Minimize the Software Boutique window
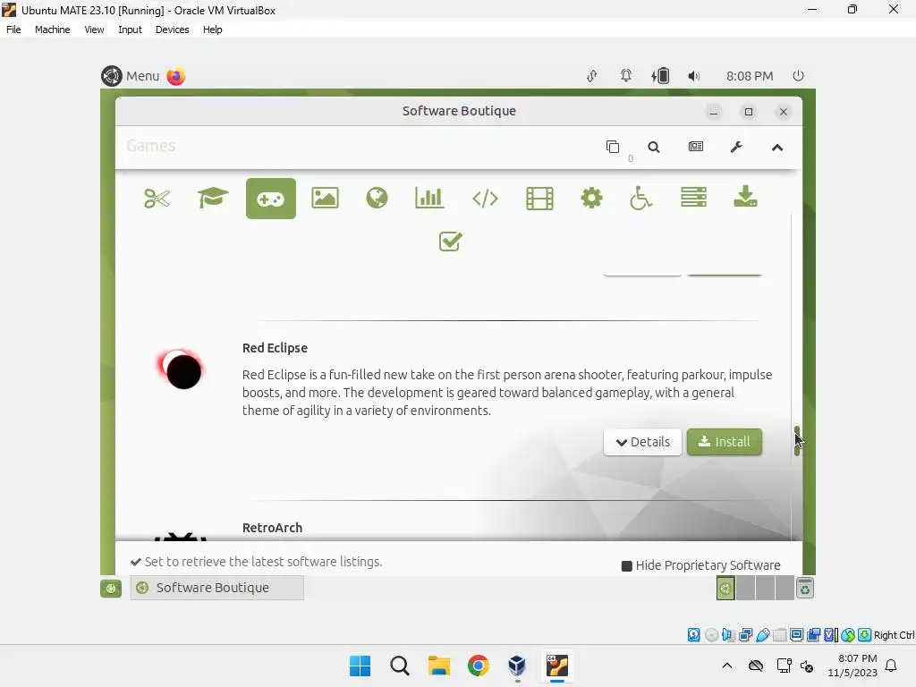916x687 pixels. pos(713,112)
